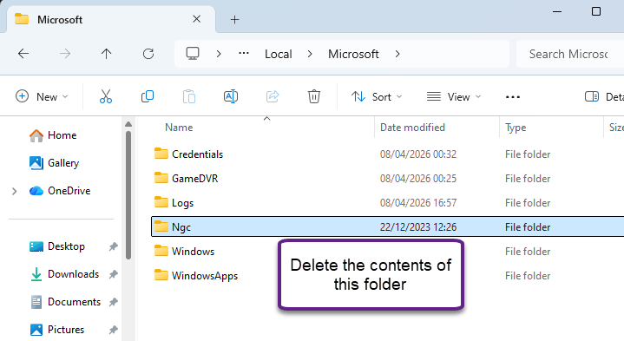Unpin Desktop using its pin icon
This screenshot has height=341, width=624.
114,246
